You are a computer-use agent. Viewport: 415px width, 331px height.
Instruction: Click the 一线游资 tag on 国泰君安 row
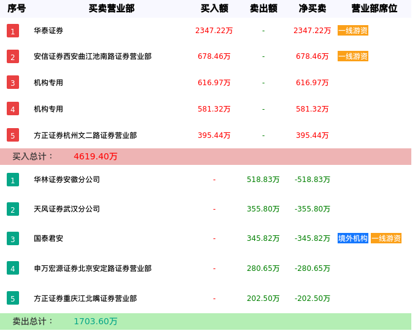tap(386, 238)
